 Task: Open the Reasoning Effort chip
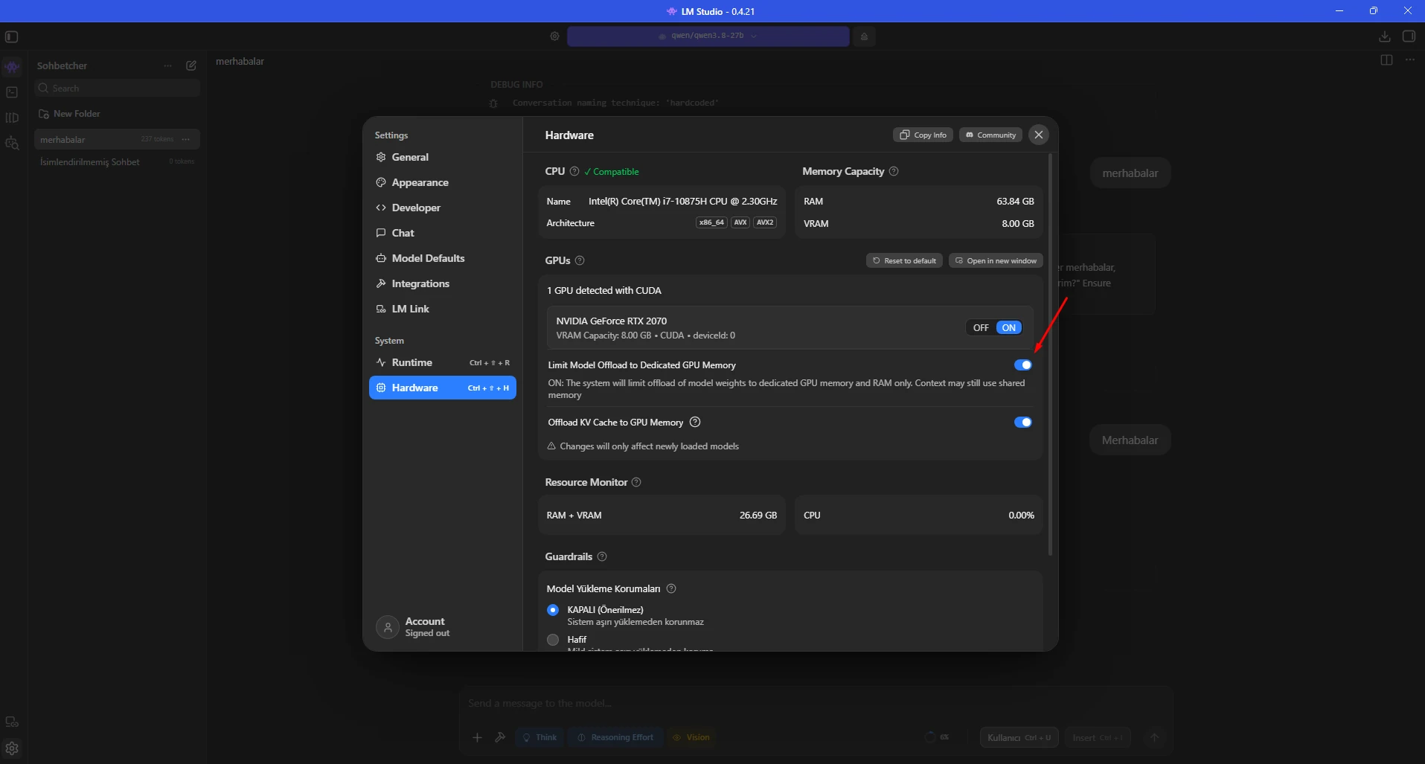click(615, 737)
